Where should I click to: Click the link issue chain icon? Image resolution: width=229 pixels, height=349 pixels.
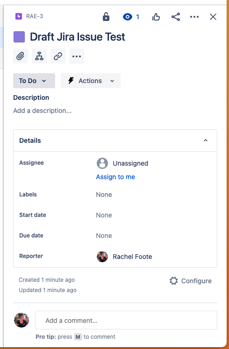[58, 56]
